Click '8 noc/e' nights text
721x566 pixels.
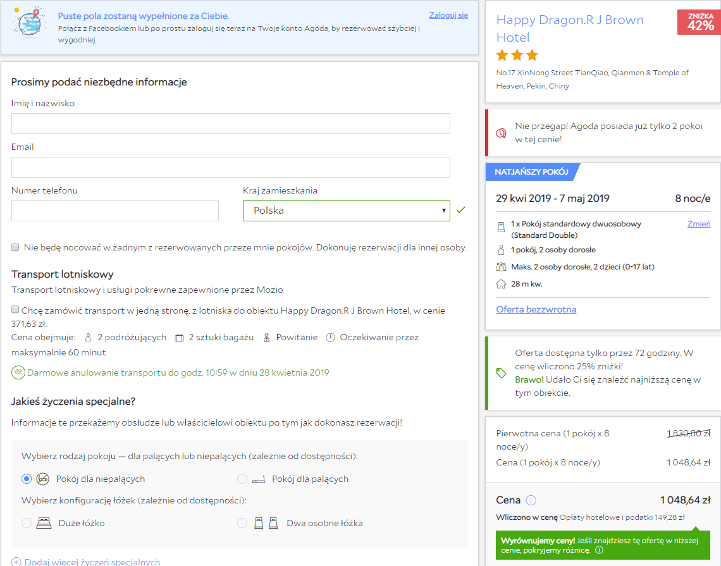tap(693, 199)
